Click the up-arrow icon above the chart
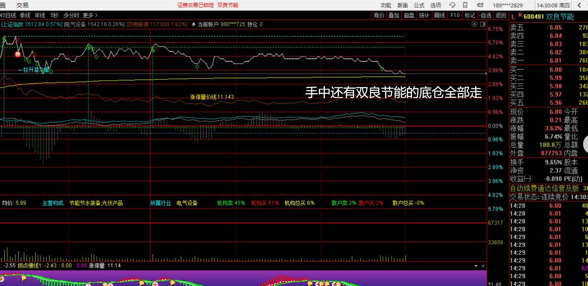Image resolution: width=588 pixels, height=286 pixels. point(475,25)
